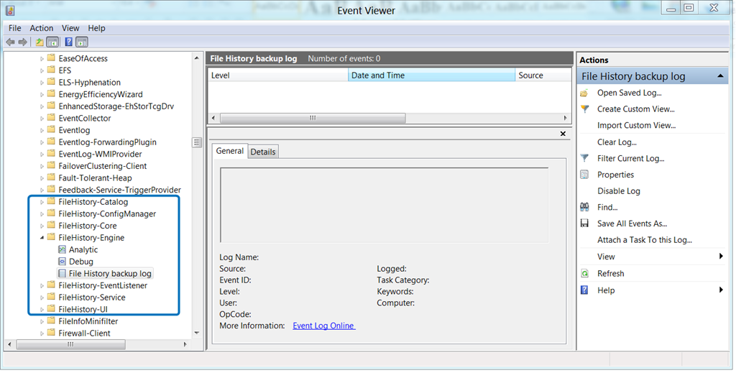Select the Feedback-Service-TriggerProvider tree item
Image resolution: width=736 pixels, height=373 pixels.
(120, 190)
